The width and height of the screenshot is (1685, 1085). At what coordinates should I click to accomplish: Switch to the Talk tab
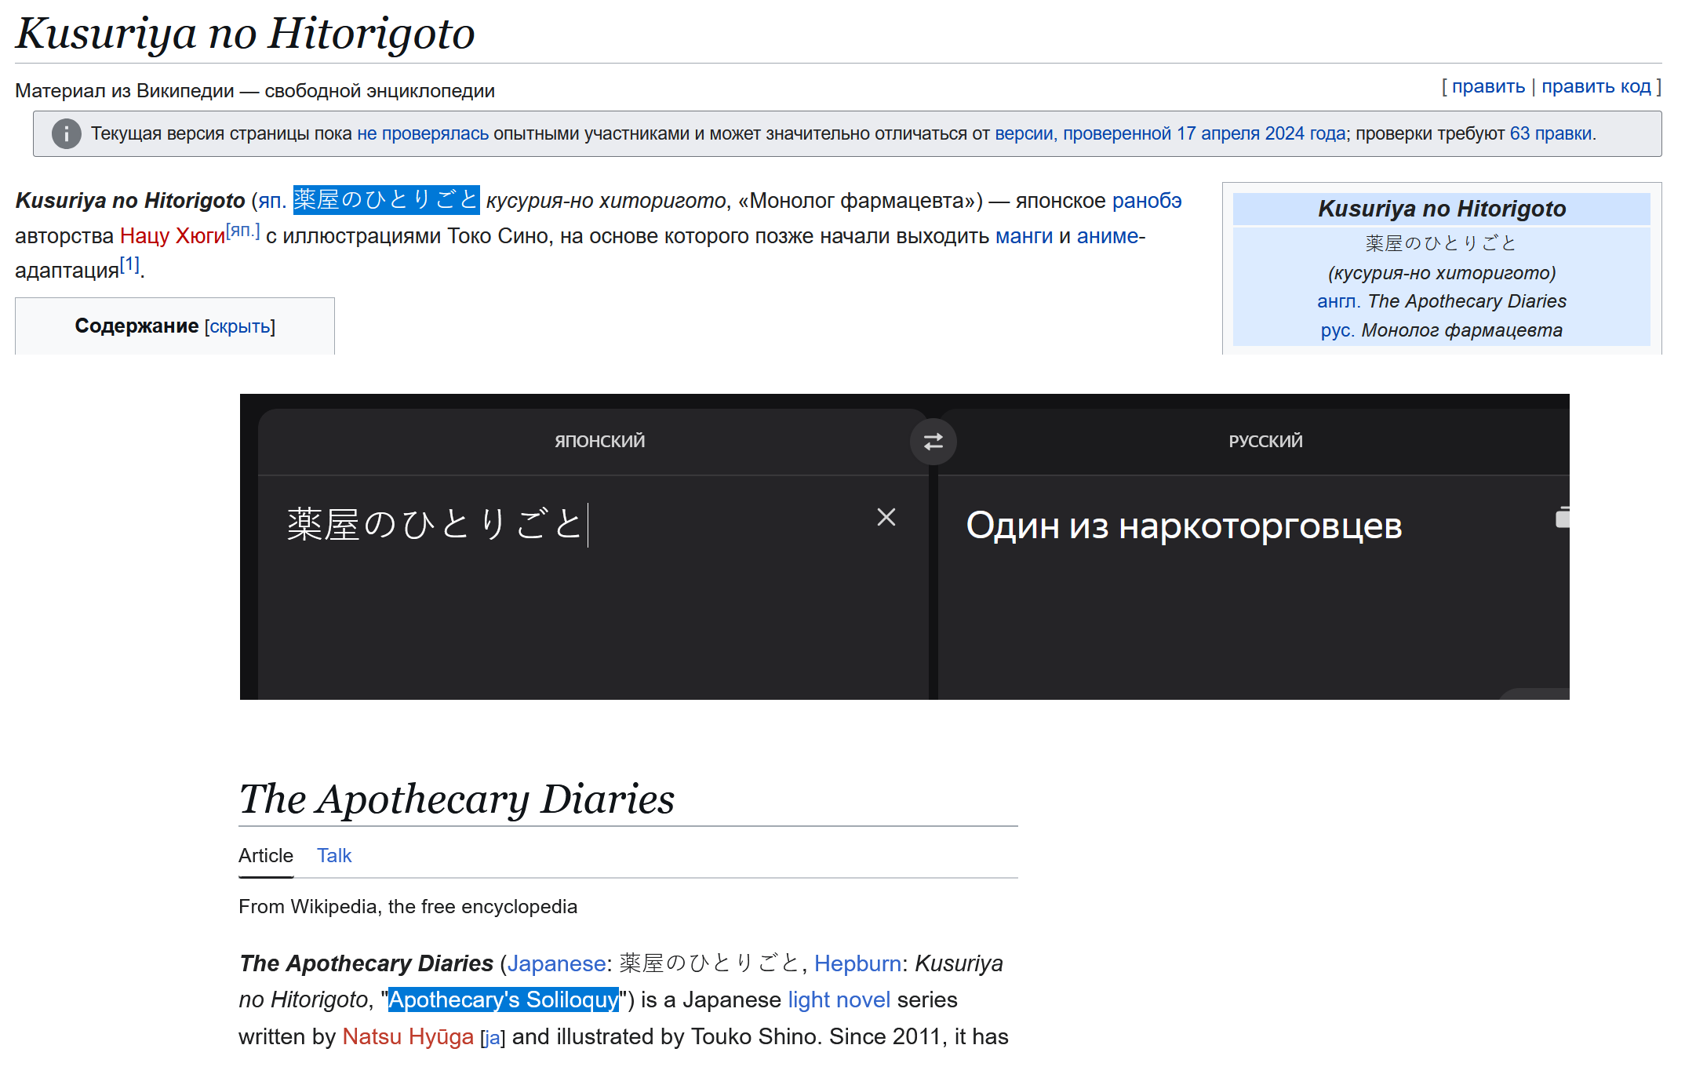[x=334, y=856]
